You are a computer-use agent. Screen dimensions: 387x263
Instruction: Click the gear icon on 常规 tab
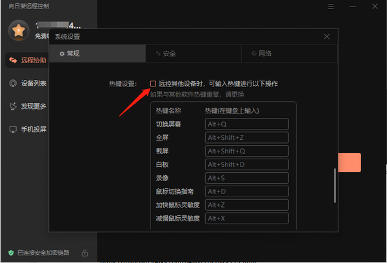pyautogui.click(x=62, y=54)
